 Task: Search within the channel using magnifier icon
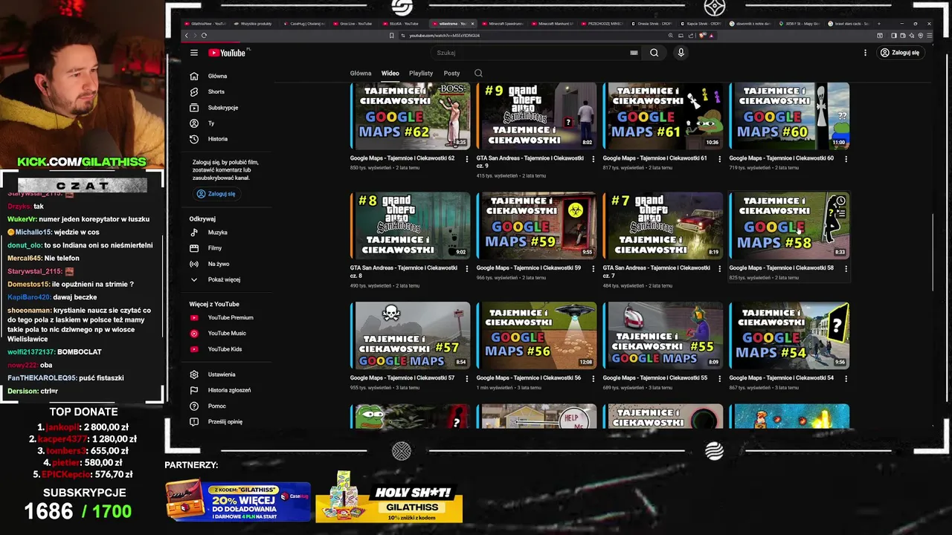pos(478,73)
